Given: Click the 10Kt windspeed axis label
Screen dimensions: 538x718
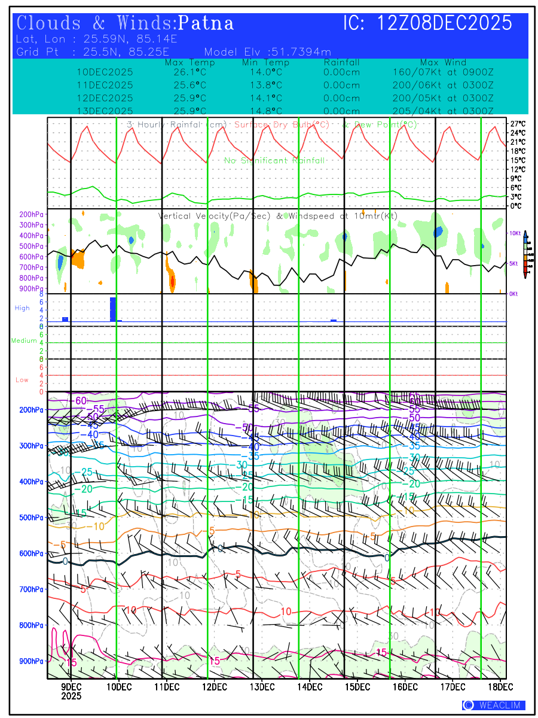Looking at the screenshot, I should pyautogui.click(x=513, y=233).
